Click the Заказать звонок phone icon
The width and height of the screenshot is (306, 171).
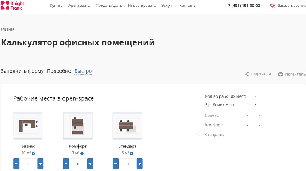click(272, 6)
